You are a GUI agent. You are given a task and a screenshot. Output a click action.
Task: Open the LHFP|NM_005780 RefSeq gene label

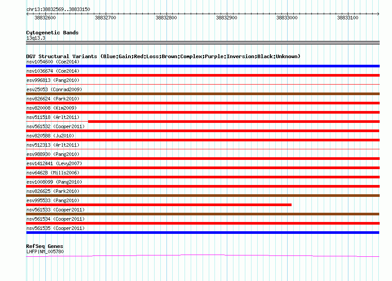pos(45,251)
